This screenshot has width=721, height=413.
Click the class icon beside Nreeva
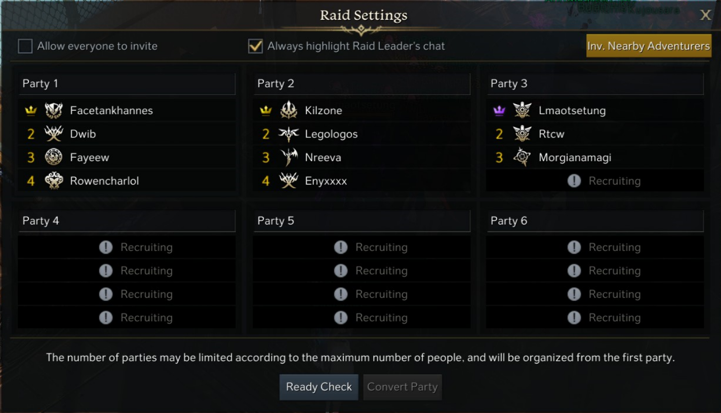289,157
